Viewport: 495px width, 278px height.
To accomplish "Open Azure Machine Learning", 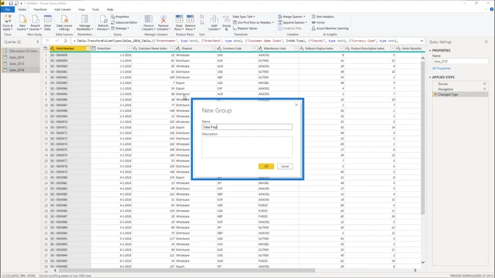I will [x=330, y=28].
